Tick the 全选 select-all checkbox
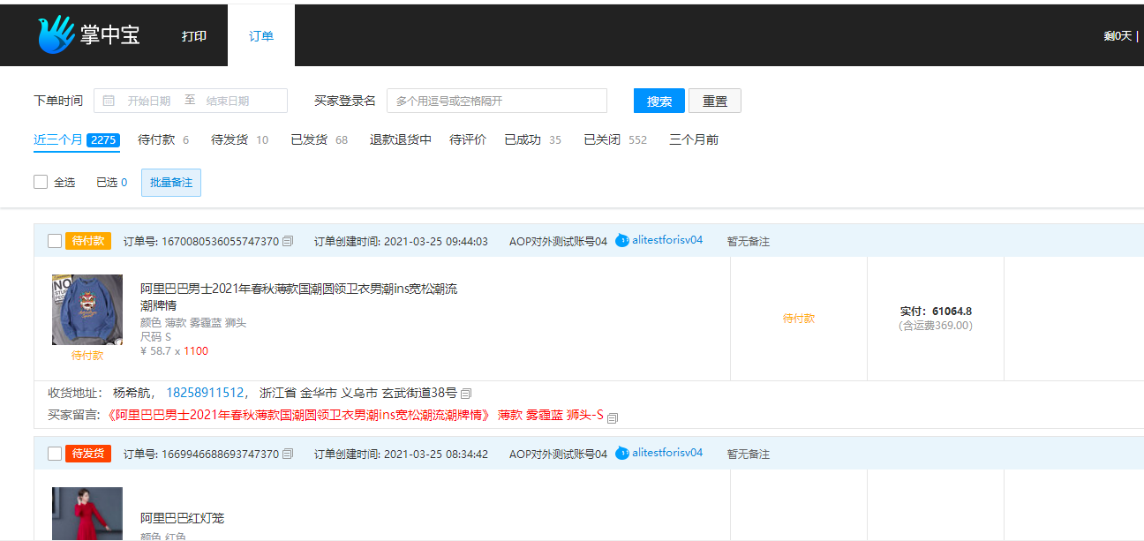Viewport: 1144px width, 541px height. point(41,182)
